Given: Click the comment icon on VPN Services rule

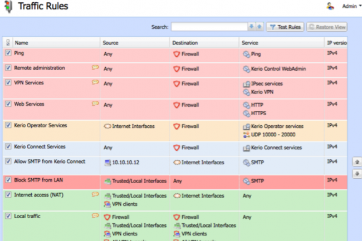Looking at the screenshot, I should click(95, 82).
